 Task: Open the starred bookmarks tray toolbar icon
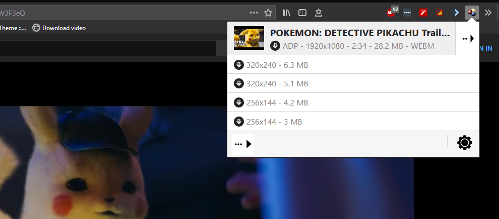coord(319,13)
